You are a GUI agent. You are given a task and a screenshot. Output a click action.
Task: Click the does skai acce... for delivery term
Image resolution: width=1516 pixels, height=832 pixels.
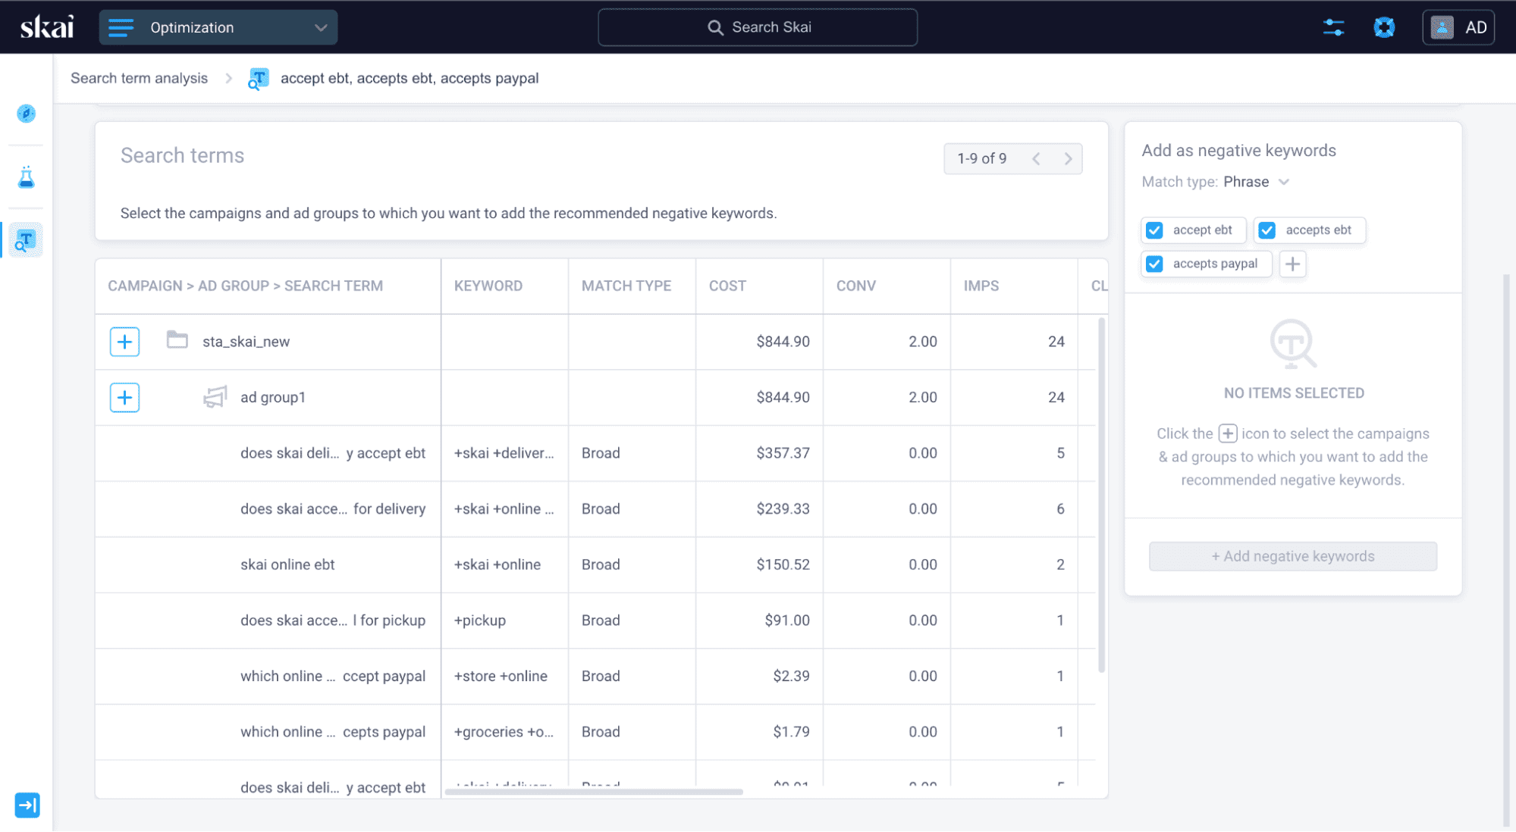[x=333, y=509]
